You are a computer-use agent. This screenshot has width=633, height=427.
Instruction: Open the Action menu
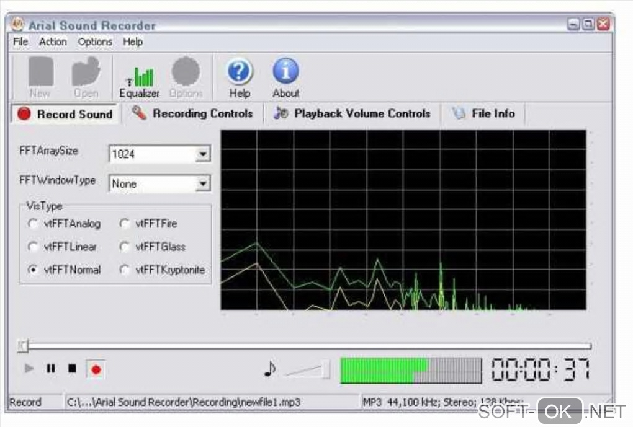coord(53,42)
